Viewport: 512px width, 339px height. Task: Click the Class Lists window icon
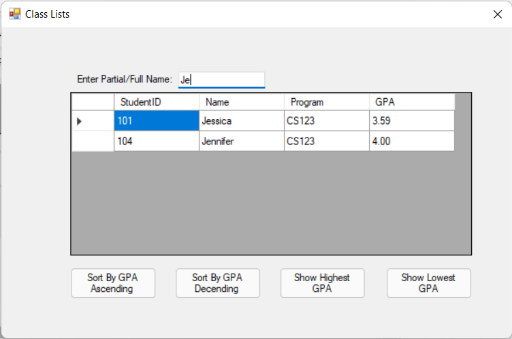coord(14,14)
